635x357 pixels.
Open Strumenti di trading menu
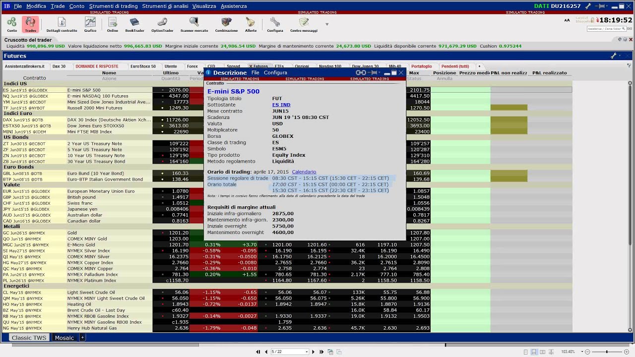114,6
